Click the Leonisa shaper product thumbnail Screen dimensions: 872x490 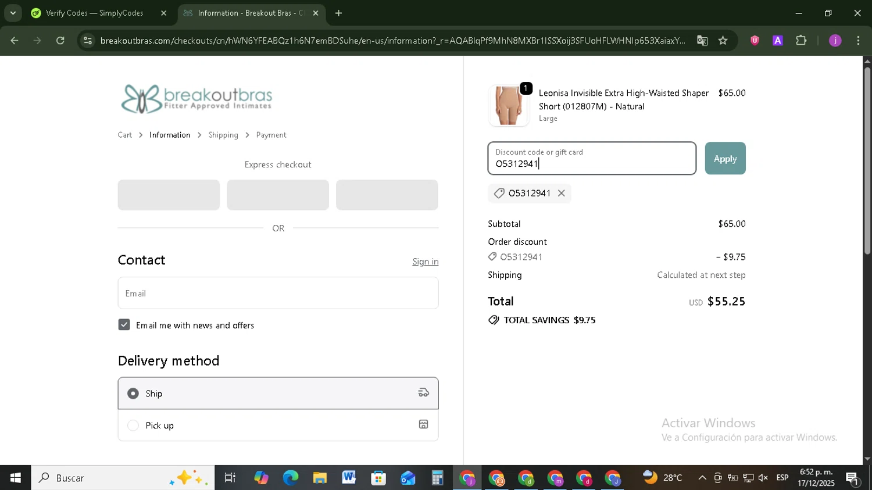click(x=509, y=105)
